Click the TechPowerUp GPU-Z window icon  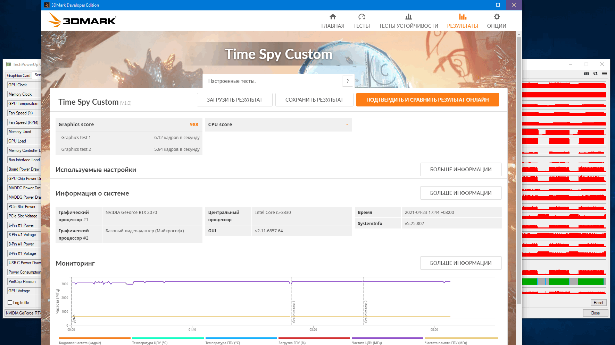pyautogui.click(x=9, y=64)
